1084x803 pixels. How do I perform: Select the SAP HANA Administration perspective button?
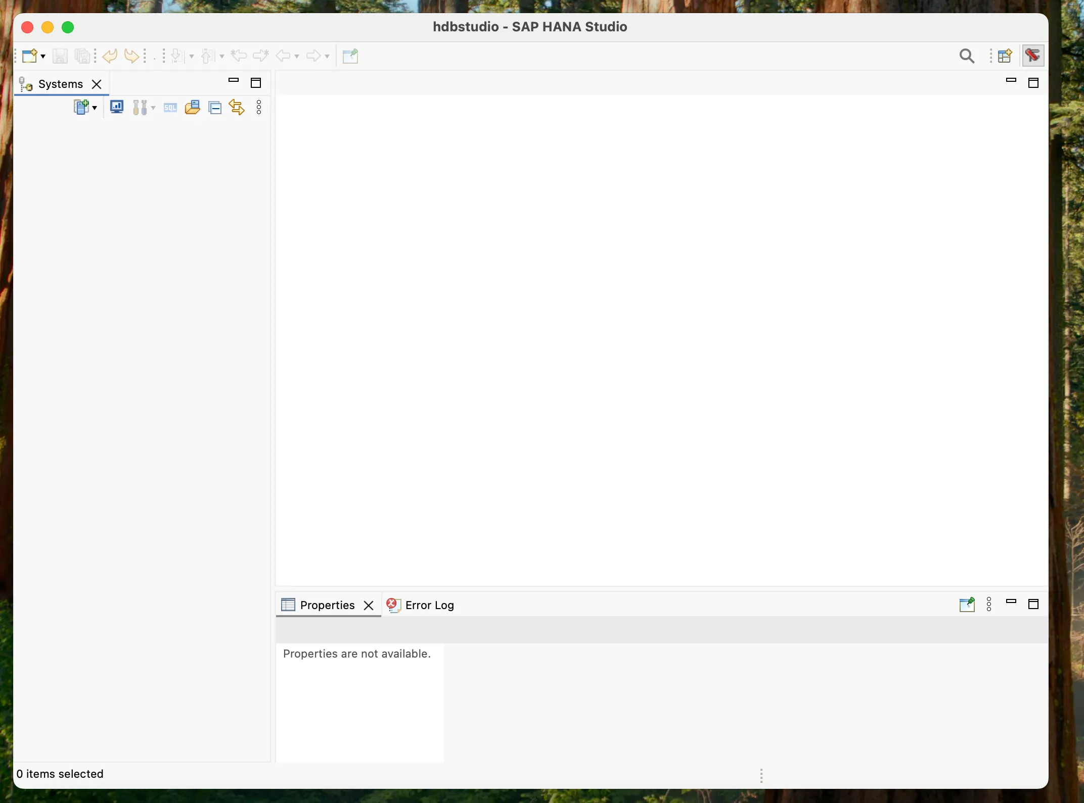[1033, 56]
